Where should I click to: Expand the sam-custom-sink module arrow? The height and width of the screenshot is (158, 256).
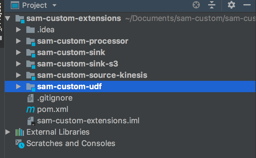click(19, 53)
